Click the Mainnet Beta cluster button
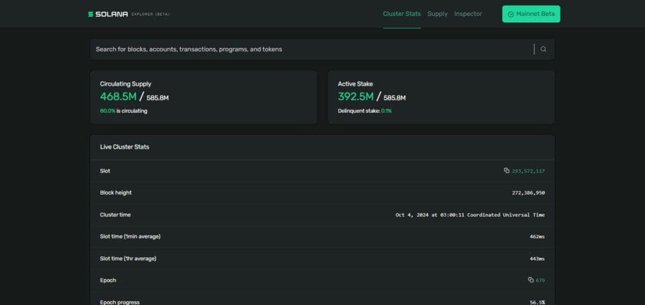Viewport: 645px width, 305px height. click(531, 14)
